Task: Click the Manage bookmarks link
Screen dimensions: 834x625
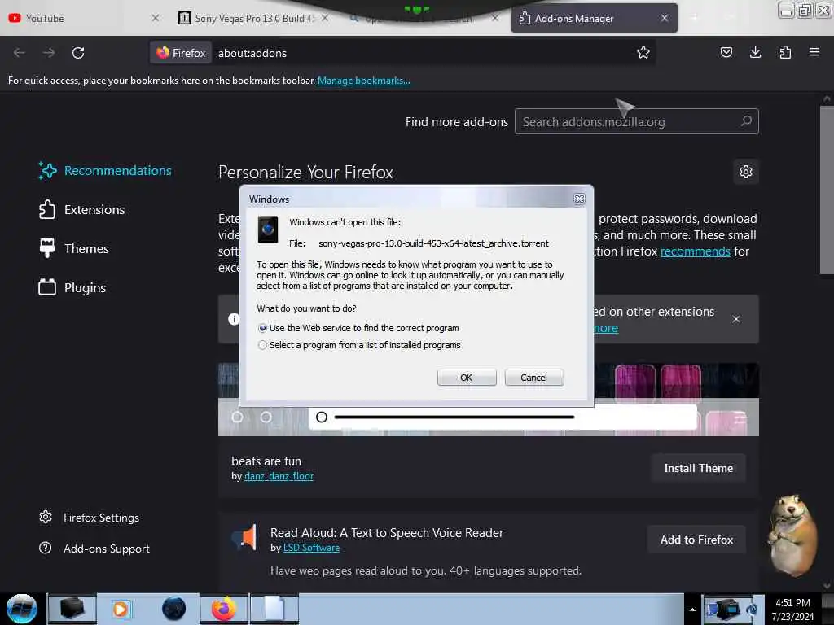Action: click(364, 81)
